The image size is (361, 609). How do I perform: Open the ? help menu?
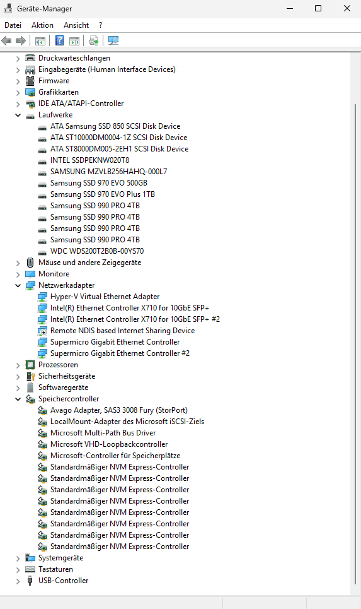(x=100, y=25)
